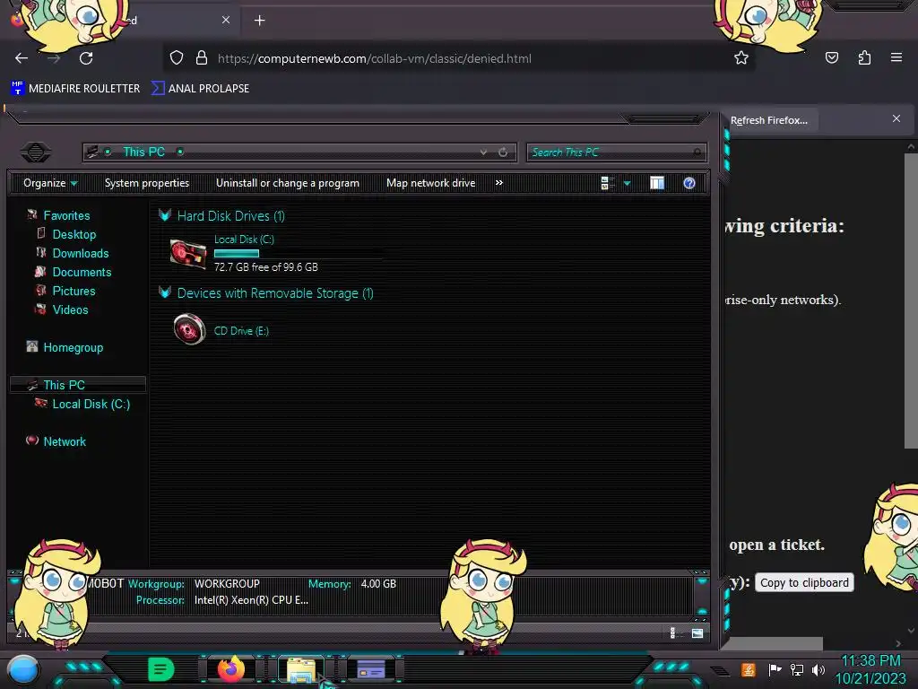
Task: Click Explorer back navigation button
Action: tap(36, 153)
